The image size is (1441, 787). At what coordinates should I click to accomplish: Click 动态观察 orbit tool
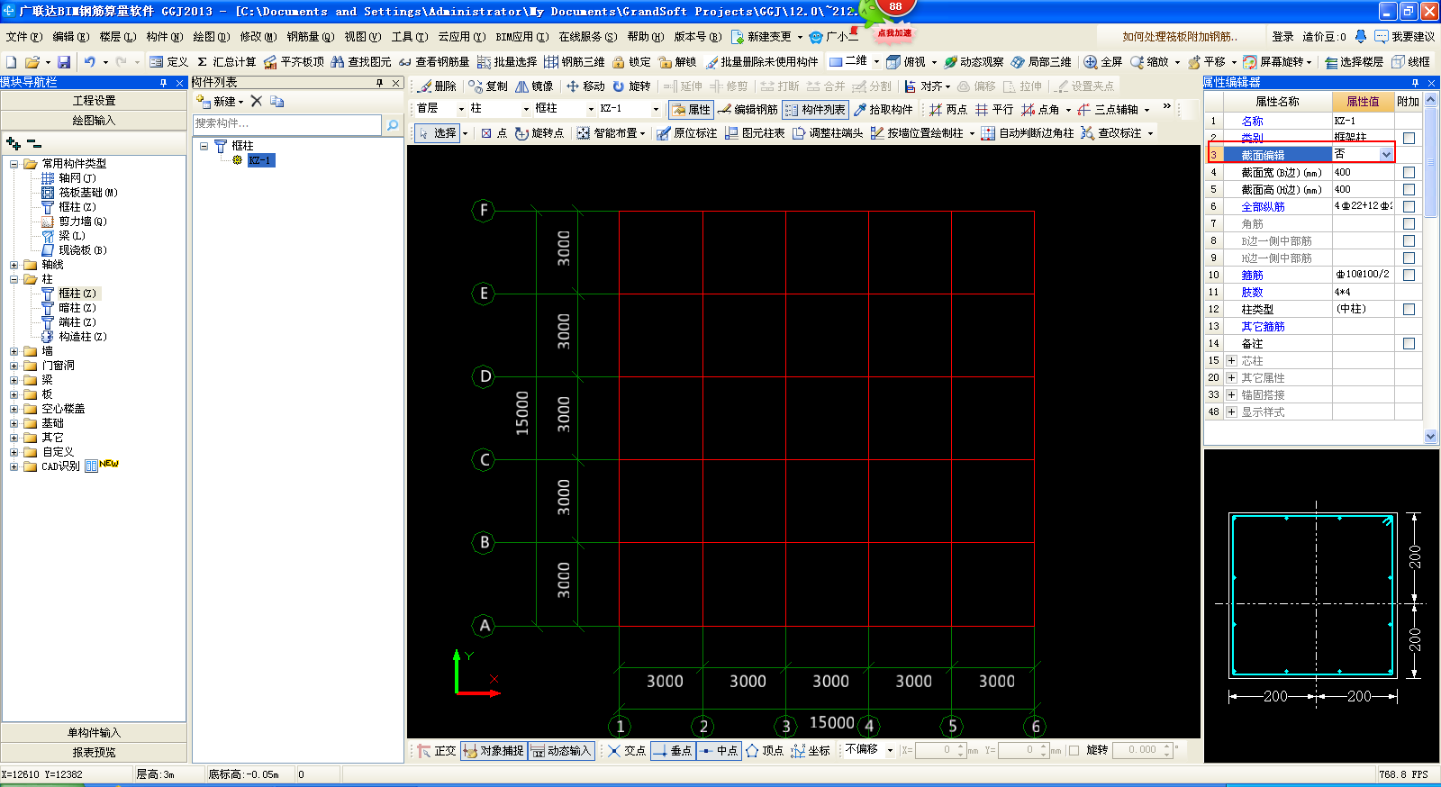[974, 62]
